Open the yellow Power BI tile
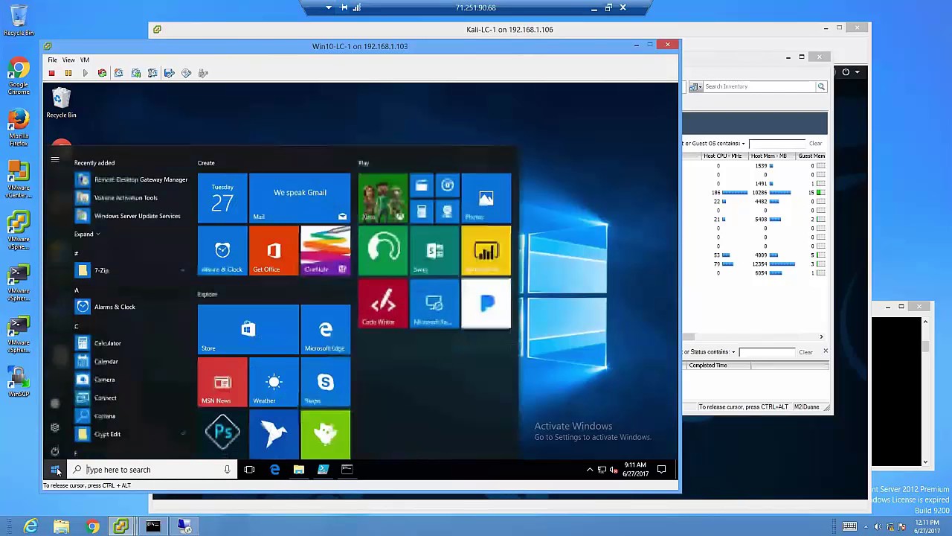Viewport: 952px width, 536px height. pyautogui.click(x=486, y=250)
